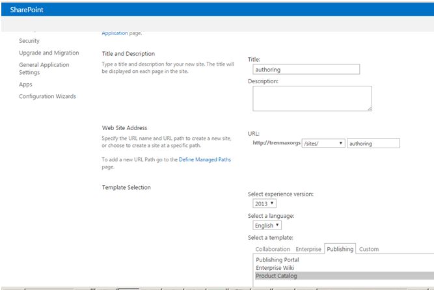Click the Title input field

coord(306,69)
